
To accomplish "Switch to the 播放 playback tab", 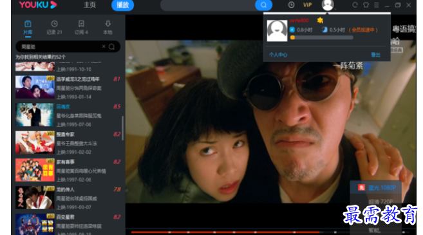I will tap(122, 5).
